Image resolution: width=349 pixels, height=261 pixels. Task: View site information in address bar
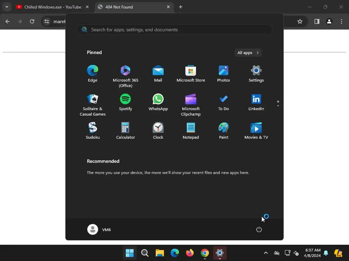47,21
